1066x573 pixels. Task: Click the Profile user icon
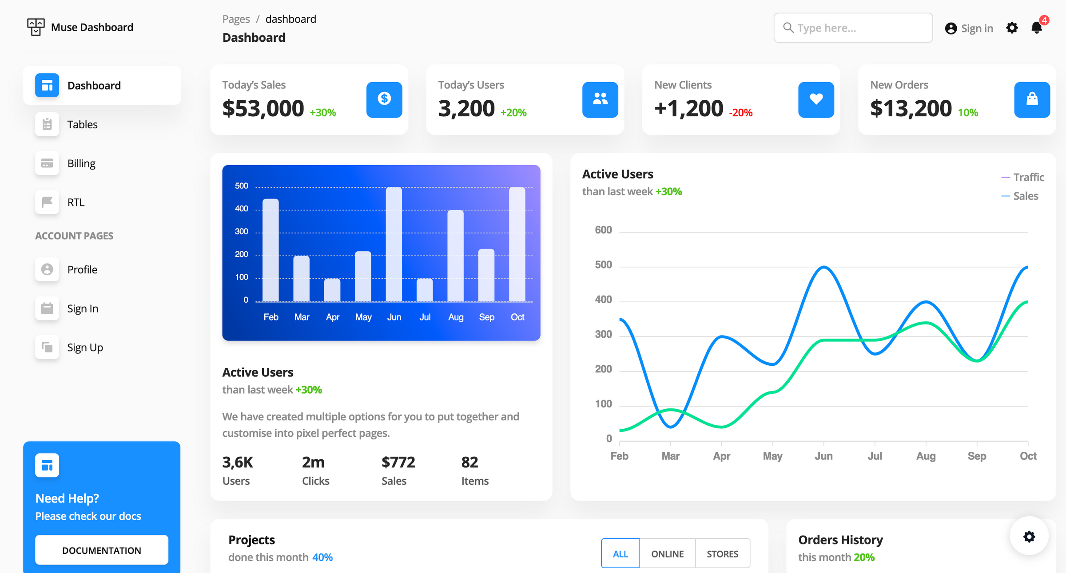click(47, 269)
